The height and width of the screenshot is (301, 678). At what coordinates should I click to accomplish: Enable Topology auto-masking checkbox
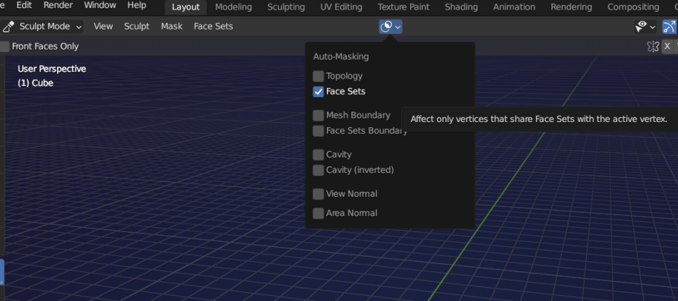pyautogui.click(x=318, y=76)
